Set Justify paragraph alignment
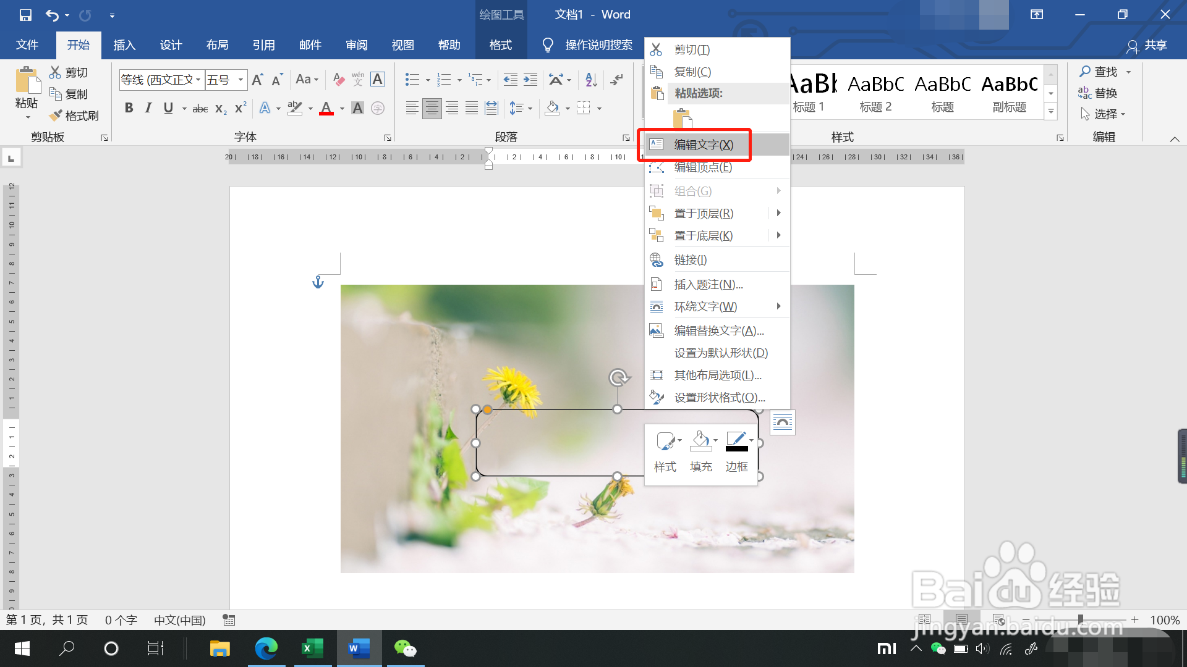1187x667 pixels. [472, 109]
